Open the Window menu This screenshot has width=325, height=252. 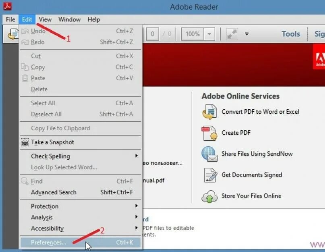[x=69, y=19]
